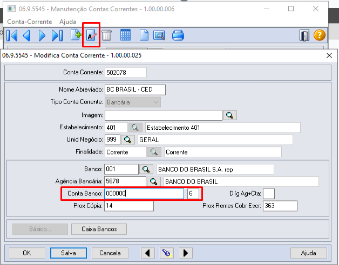Click the Prox Remes Cobr Escr field
Screen dimensions: 339x265
point(280,206)
